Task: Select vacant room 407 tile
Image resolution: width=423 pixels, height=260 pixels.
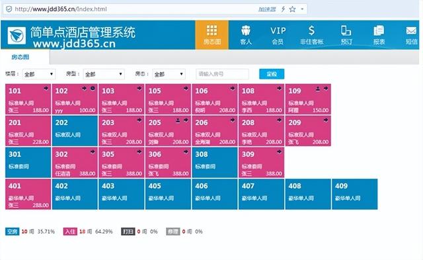Action: [x=262, y=194]
